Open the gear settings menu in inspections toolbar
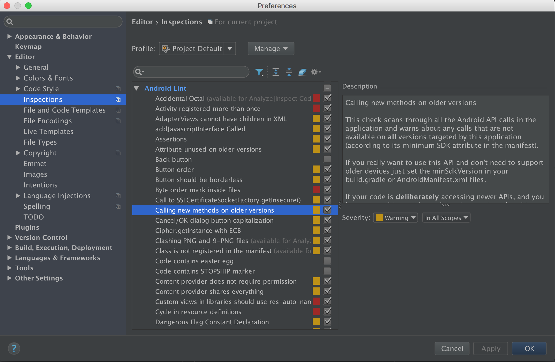 pyautogui.click(x=315, y=72)
